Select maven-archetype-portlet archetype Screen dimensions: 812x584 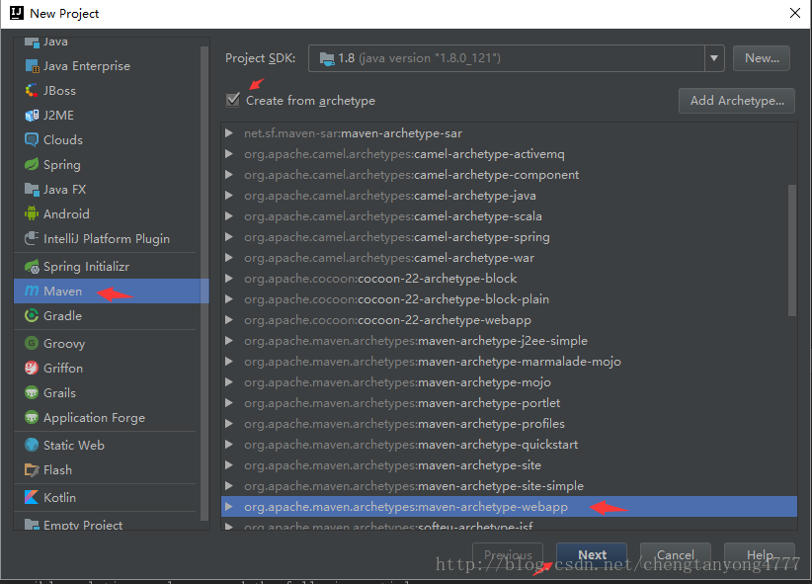509,402
